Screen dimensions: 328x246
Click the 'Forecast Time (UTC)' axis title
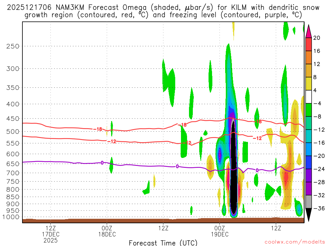[x=163, y=243]
